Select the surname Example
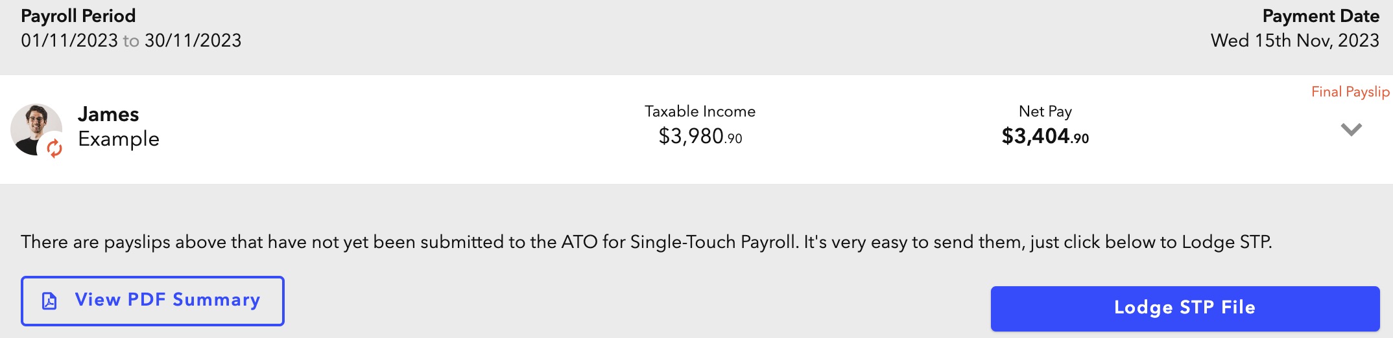The height and width of the screenshot is (338, 1393). [119, 139]
